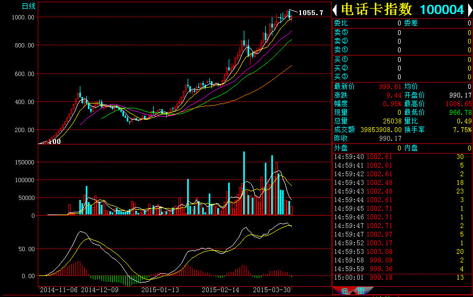The width and height of the screenshot is (473, 297).
Task: Click the 总量 value 25038
Action: click(x=392, y=121)
